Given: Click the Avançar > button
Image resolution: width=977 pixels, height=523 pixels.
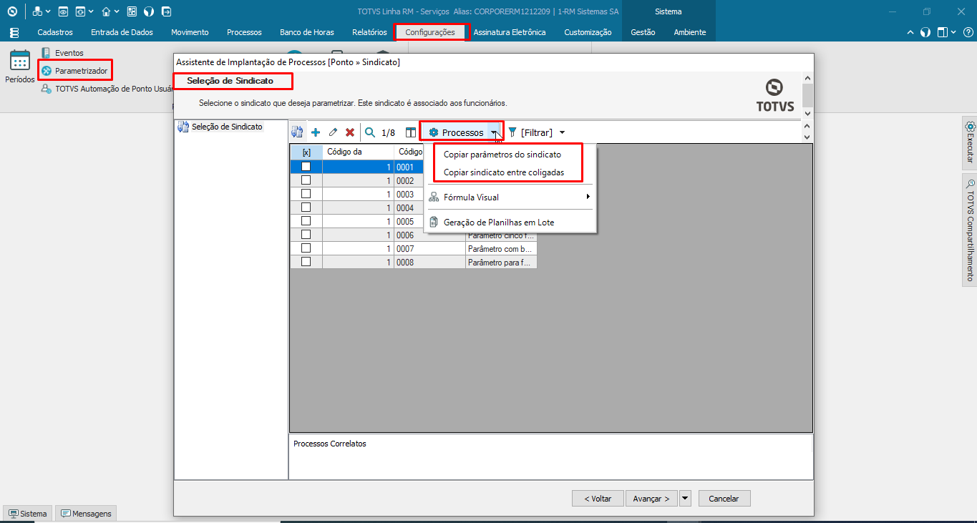Looking at the screenshot, I should point(651,498).
